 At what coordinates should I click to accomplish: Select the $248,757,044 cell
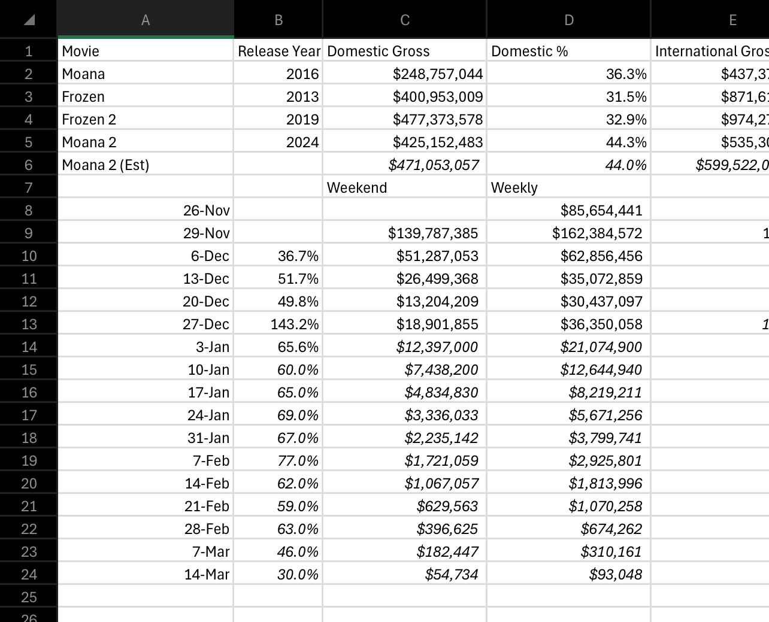(405, 74)
